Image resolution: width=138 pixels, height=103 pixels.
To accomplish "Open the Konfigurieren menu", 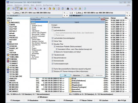I will (48, 5).
